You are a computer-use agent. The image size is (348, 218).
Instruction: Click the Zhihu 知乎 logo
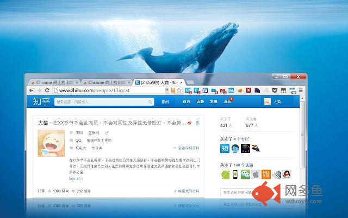(x=41, y=102)
